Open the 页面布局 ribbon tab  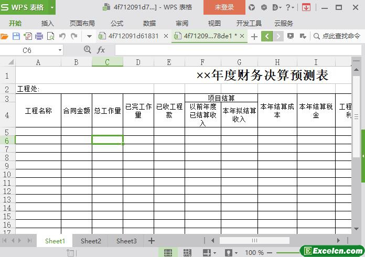tap(82, 24)
